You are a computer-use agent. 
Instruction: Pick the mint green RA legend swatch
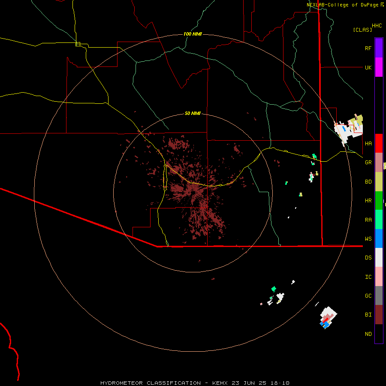379,220
